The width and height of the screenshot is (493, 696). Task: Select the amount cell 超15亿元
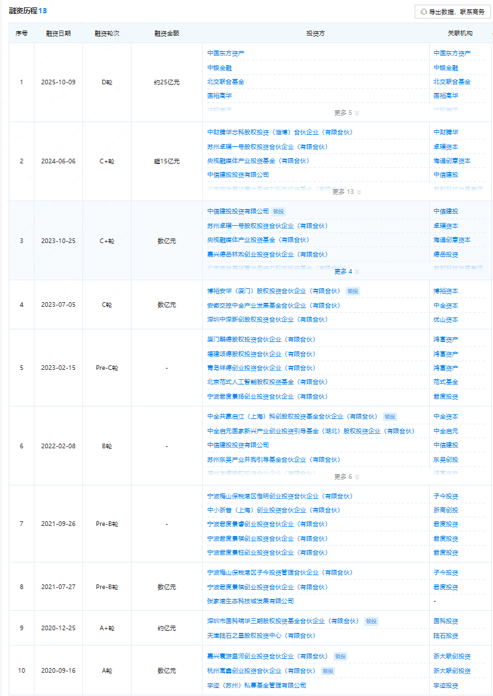[167, 161]
